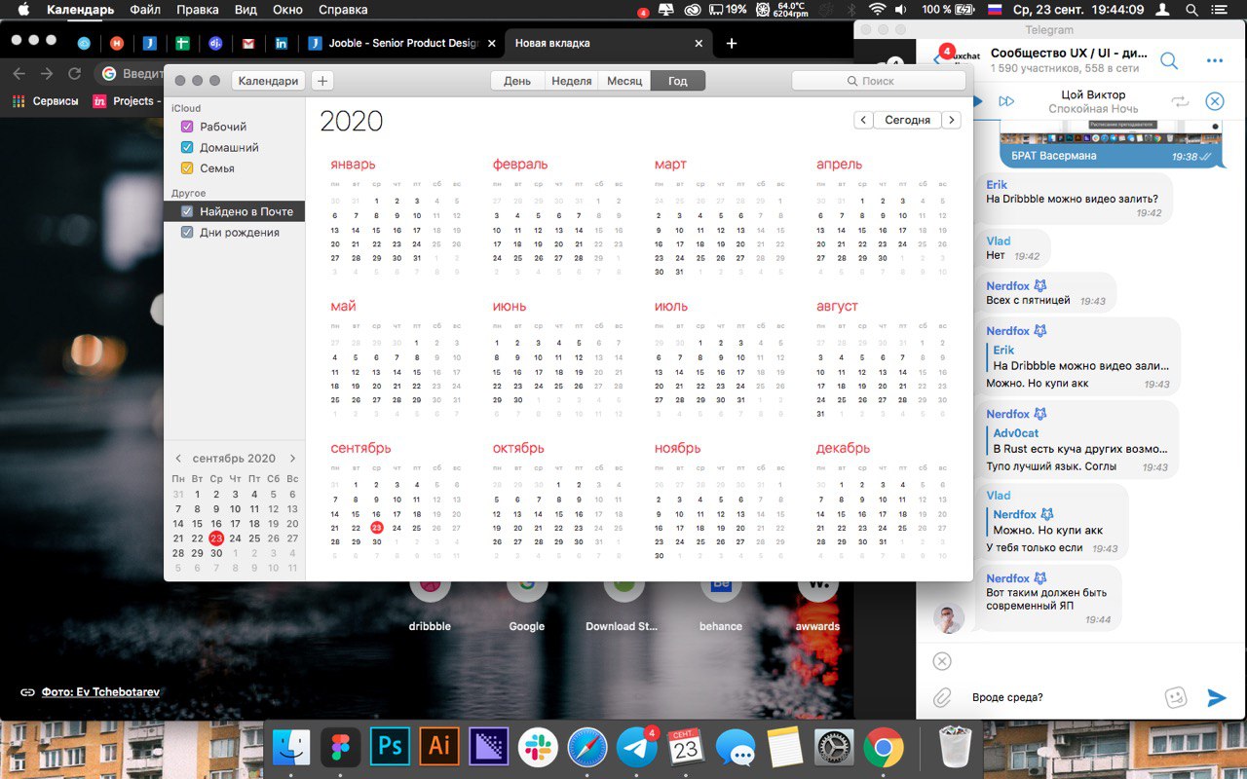Viewport: 1247px width, 779px height.
Task: Open Сервисы apps bookmark in Chrome
Action: 45,100
